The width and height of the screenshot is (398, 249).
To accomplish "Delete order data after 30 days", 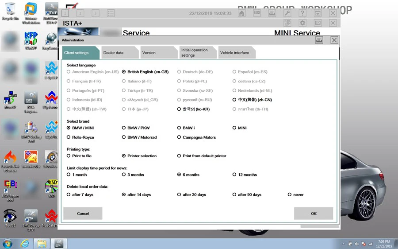I will click(x=191, y=195).
